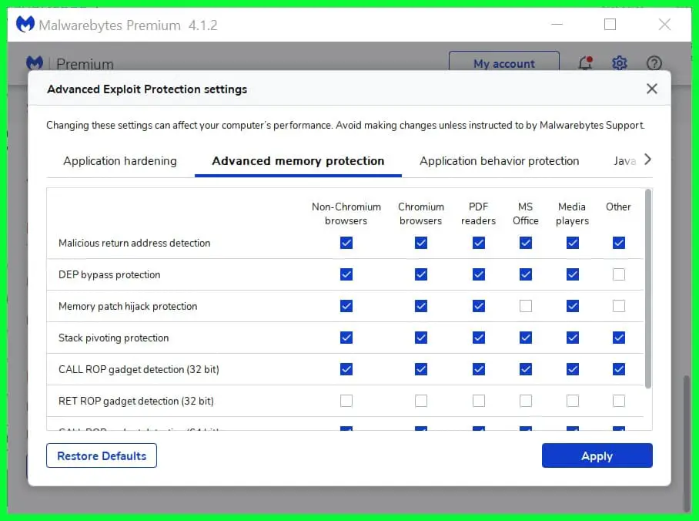Image resolution: width=699 pixels, height=521 pixels.
Task: Enable RET ROP gadget detection (32 bit) for MS Office
Action: [526, 401]
